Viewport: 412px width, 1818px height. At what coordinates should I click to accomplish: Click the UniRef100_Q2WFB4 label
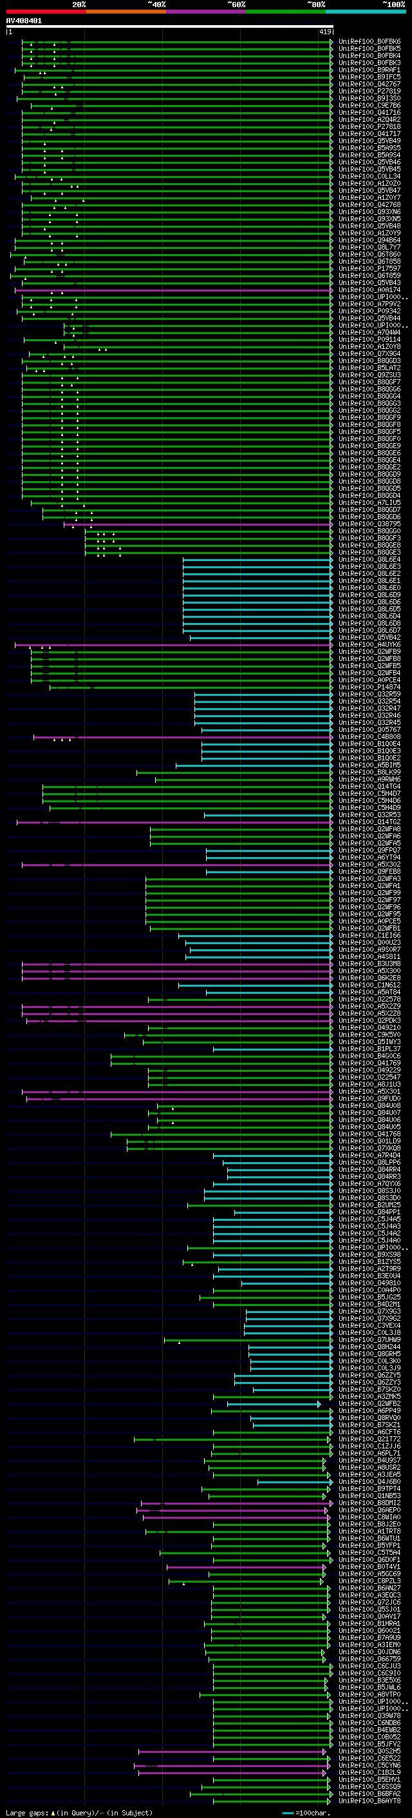(369, 673)
